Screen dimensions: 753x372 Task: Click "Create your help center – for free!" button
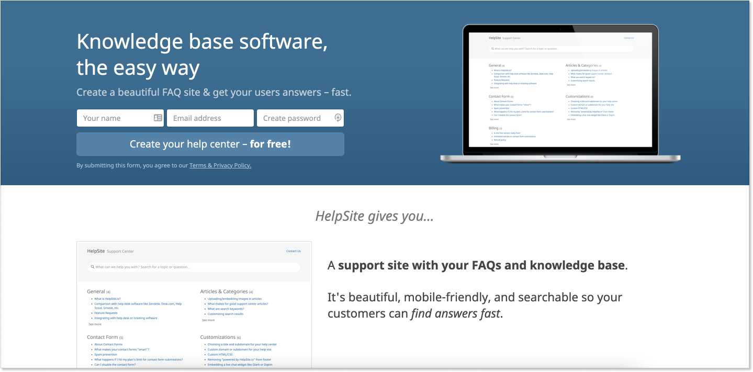[210, 144]
